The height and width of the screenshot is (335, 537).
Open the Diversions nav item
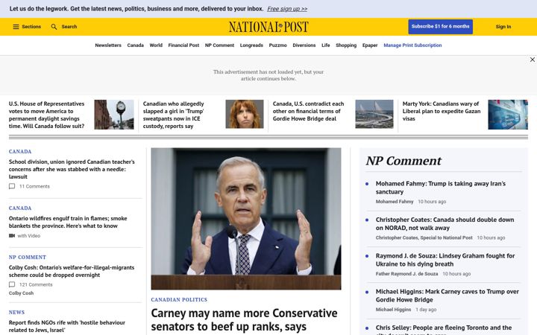click(x=304, y=45)
